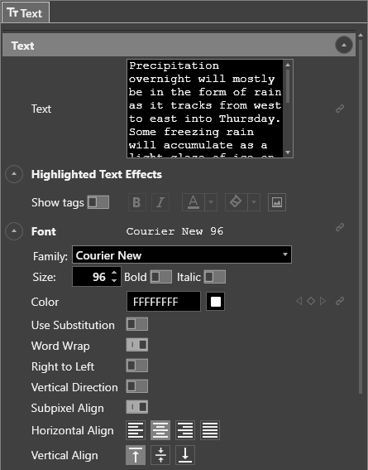
Task: Toggle the Show tags switch
Action: pos(98,202)
